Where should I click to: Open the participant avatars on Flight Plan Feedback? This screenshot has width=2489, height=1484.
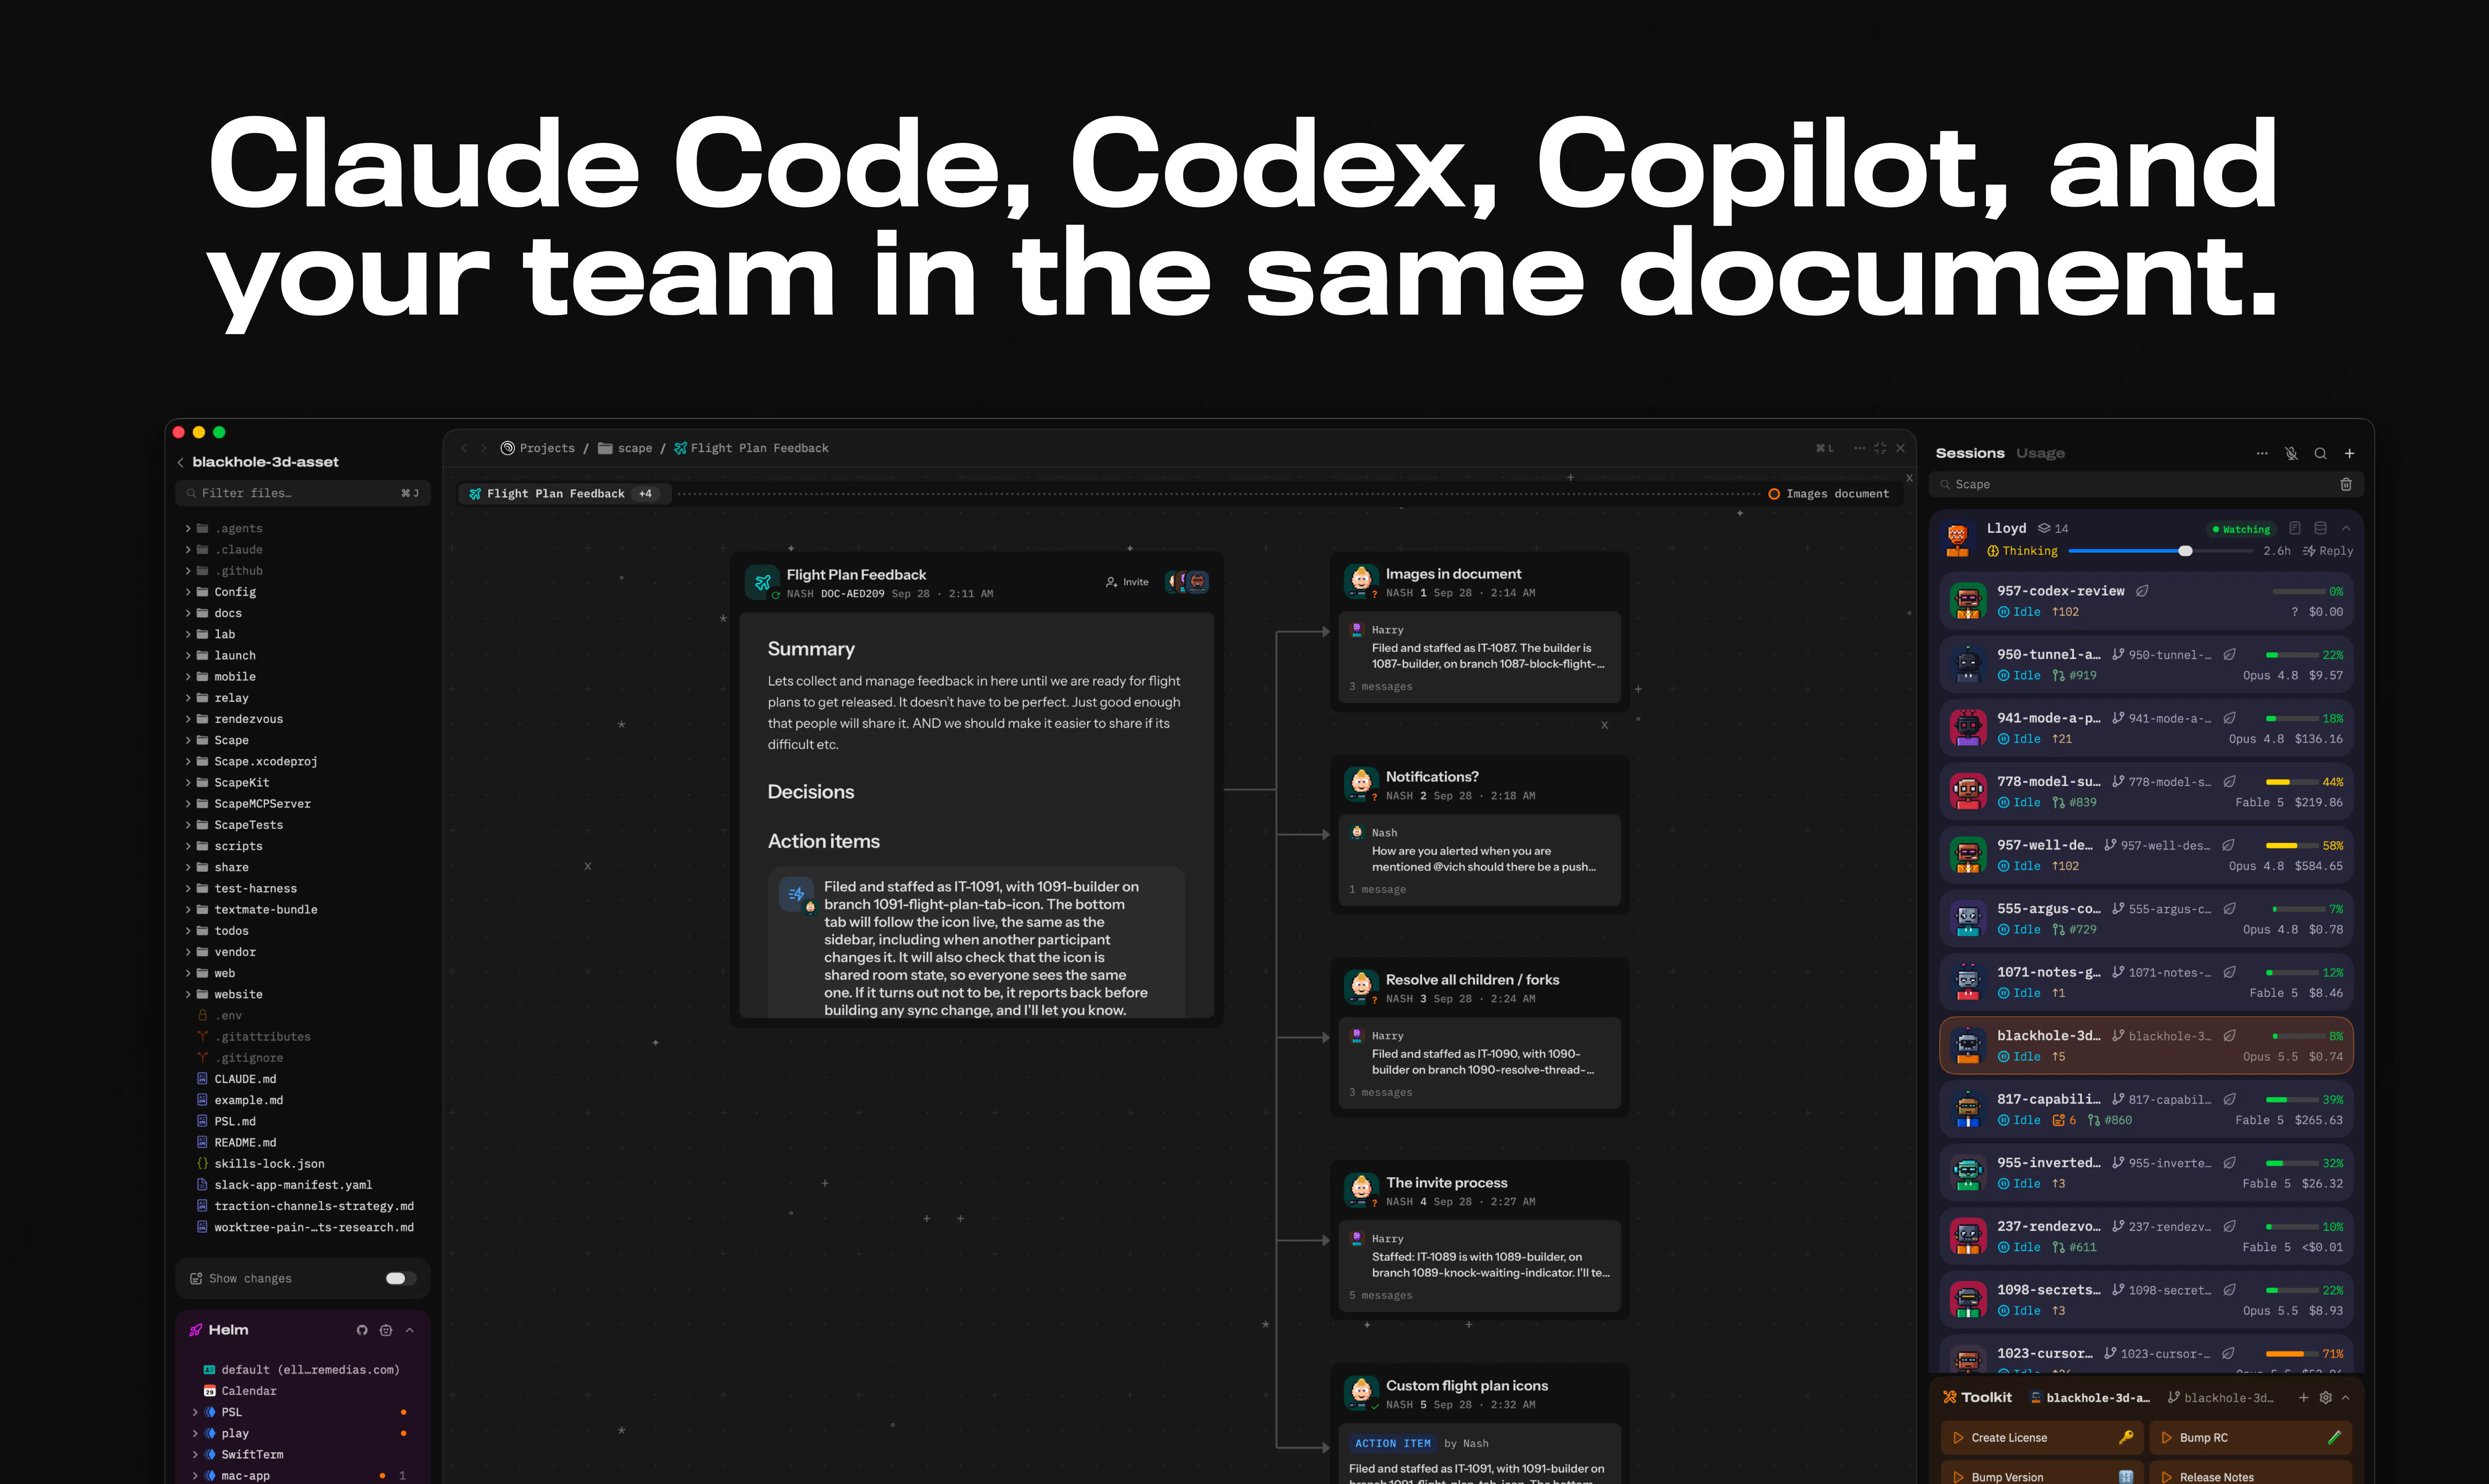1187,581
